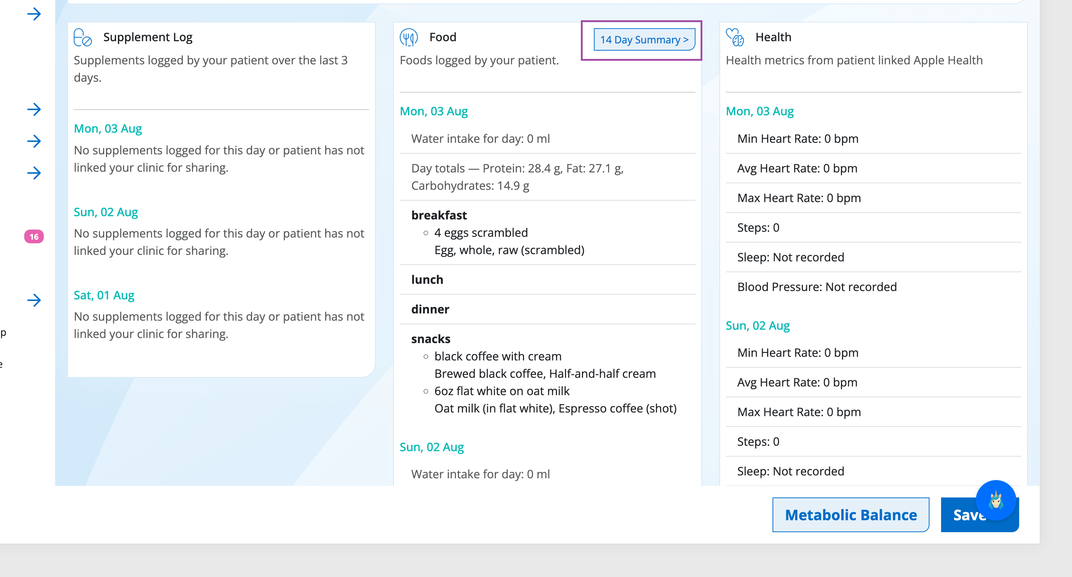Click the Metabolic Balance button

(x=851, y=514)
